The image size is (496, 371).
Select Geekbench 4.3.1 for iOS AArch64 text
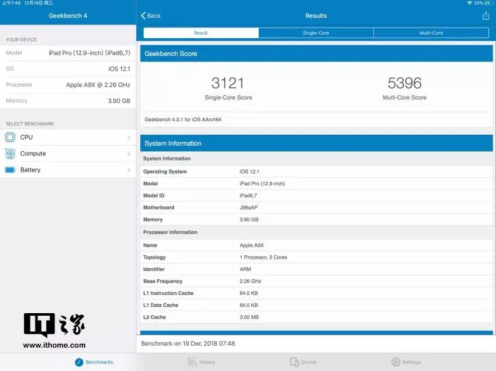(183, 119)
